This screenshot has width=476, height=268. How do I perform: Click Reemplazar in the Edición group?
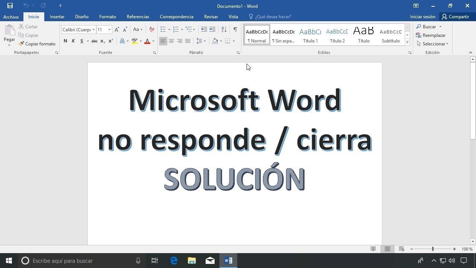point(434,35)
